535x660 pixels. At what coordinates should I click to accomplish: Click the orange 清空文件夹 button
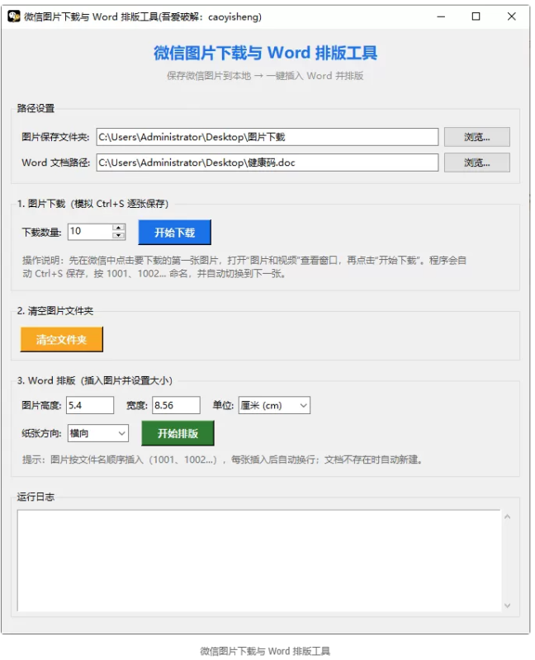pos(61,339)
